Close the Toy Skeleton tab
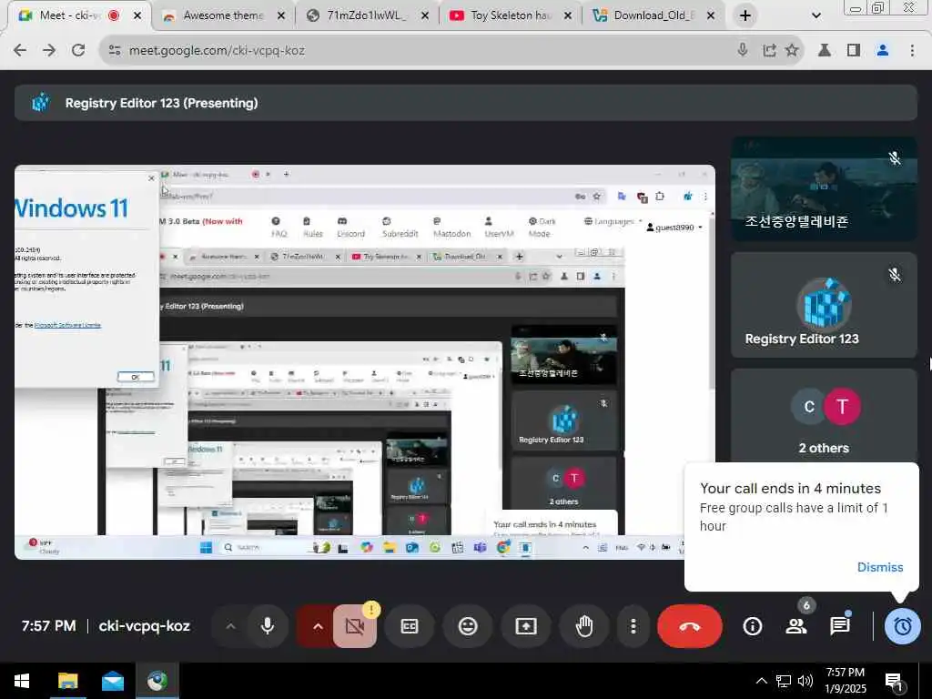The image size is (932, 699). click(x=568, y=16)
